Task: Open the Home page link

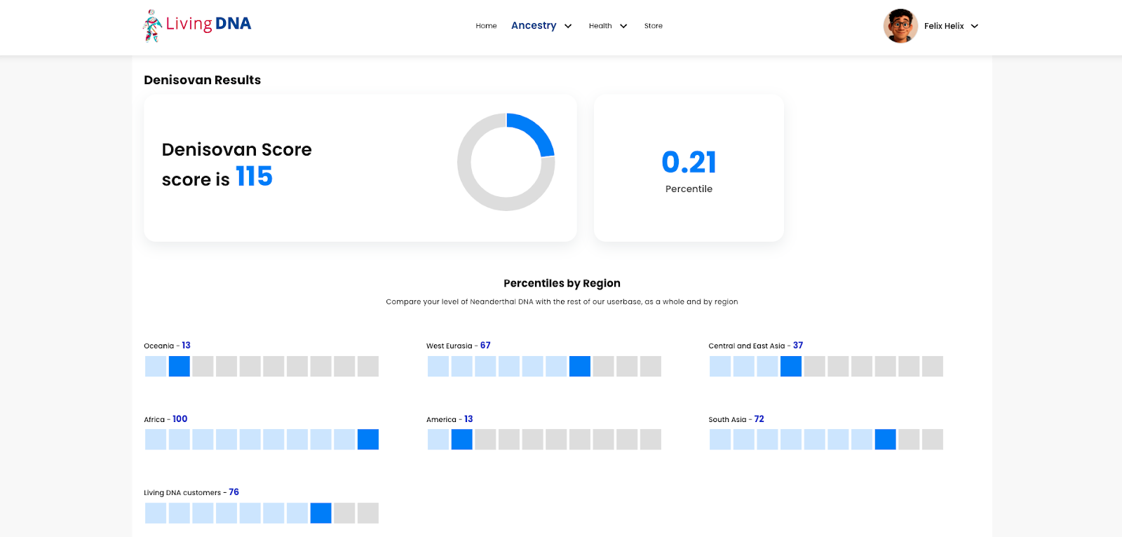Action: pos(486,26)
